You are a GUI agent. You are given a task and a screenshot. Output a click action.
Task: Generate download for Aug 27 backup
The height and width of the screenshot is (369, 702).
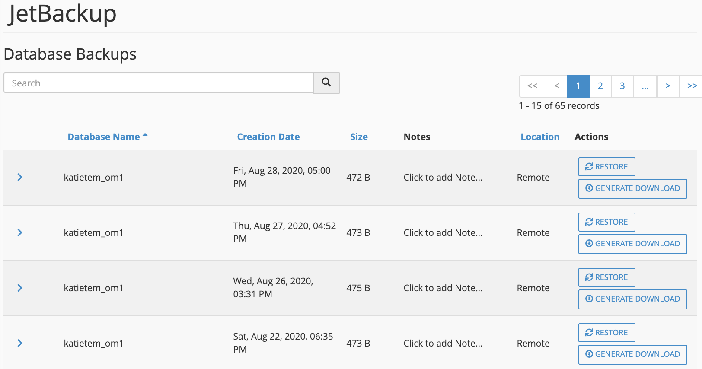pyautogui.click(x=633, y=244)
